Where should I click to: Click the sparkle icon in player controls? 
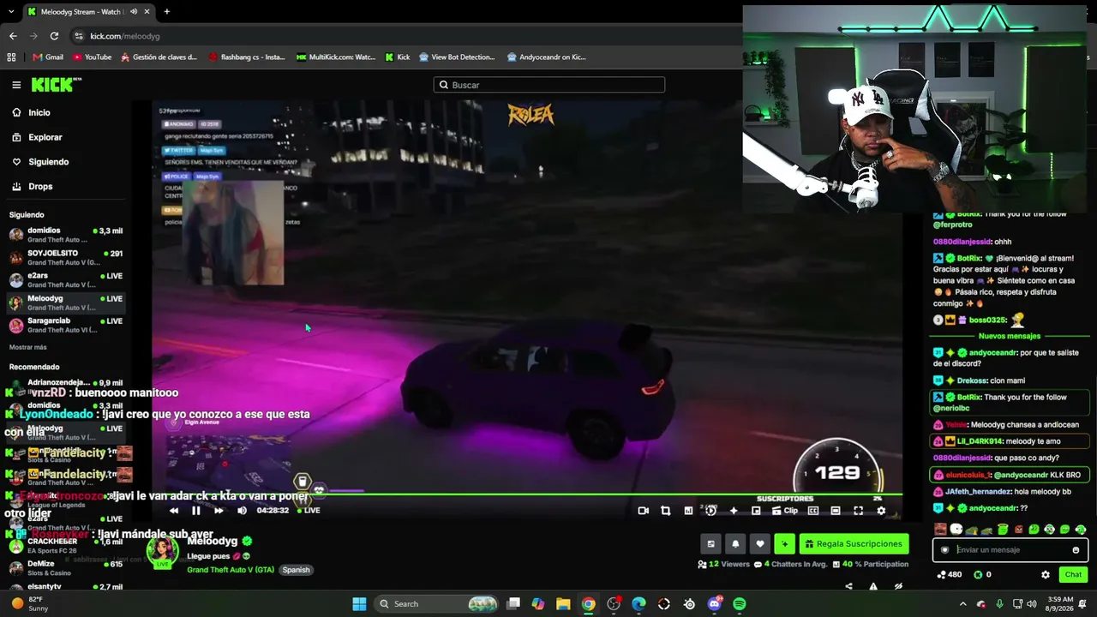point(734,511)
